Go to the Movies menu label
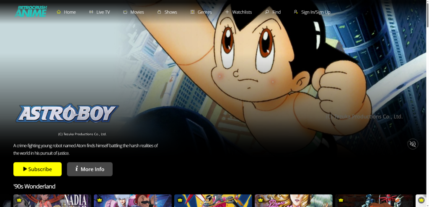The width and height of the screenshot is (429, 207). pos(137,12)
